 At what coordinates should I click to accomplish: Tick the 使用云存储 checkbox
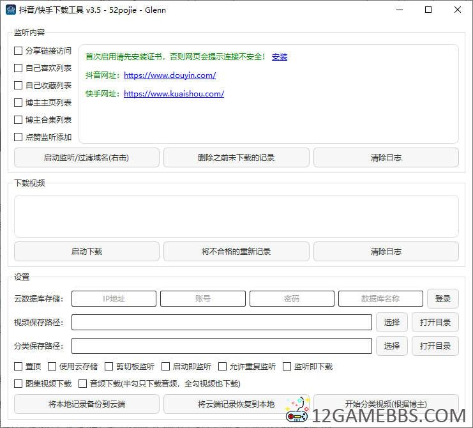[x=52, y=367]
